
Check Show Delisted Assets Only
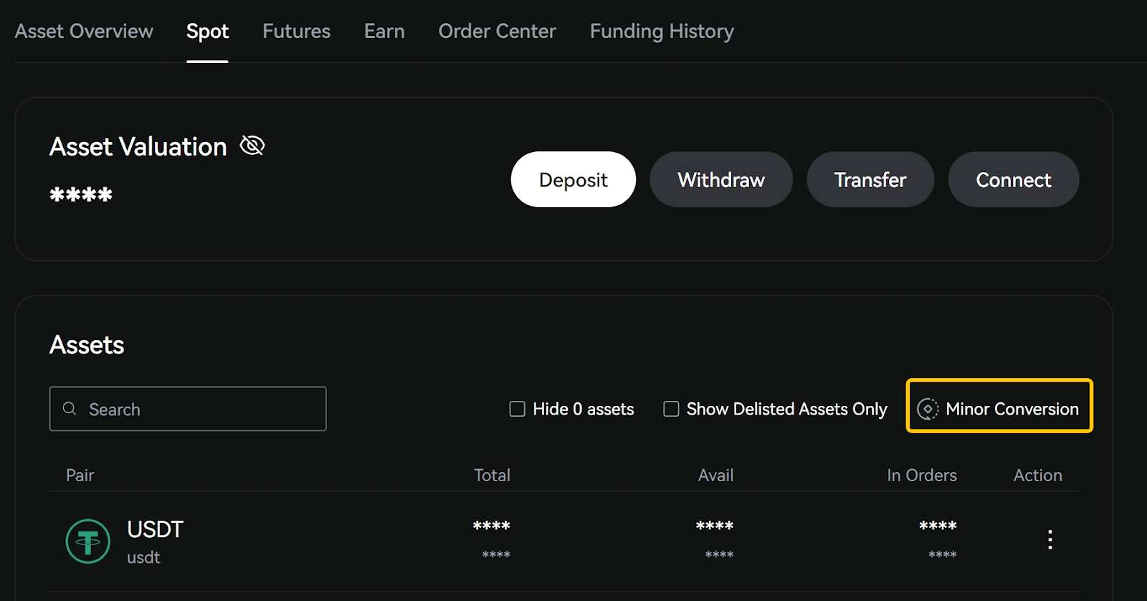[x=671, y=409]
